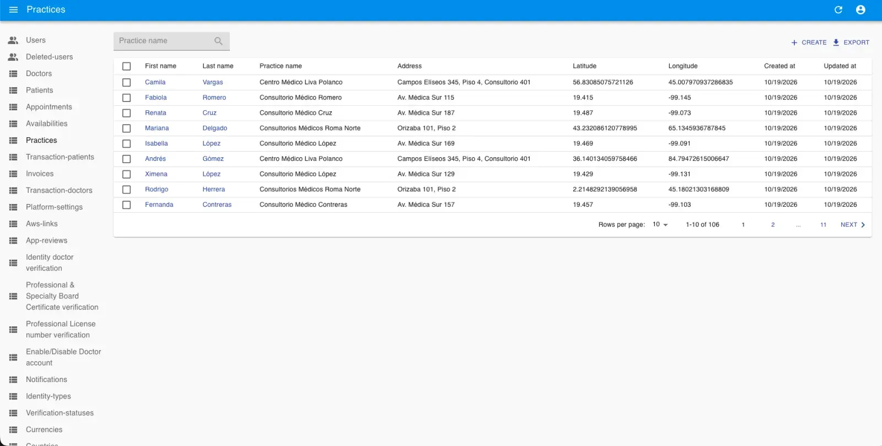Tick the Renata Cruz row checkbox
This screenshot has height=446, width=882.
coord(126,113)
